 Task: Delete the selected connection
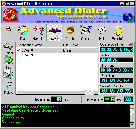pos(8,87)
